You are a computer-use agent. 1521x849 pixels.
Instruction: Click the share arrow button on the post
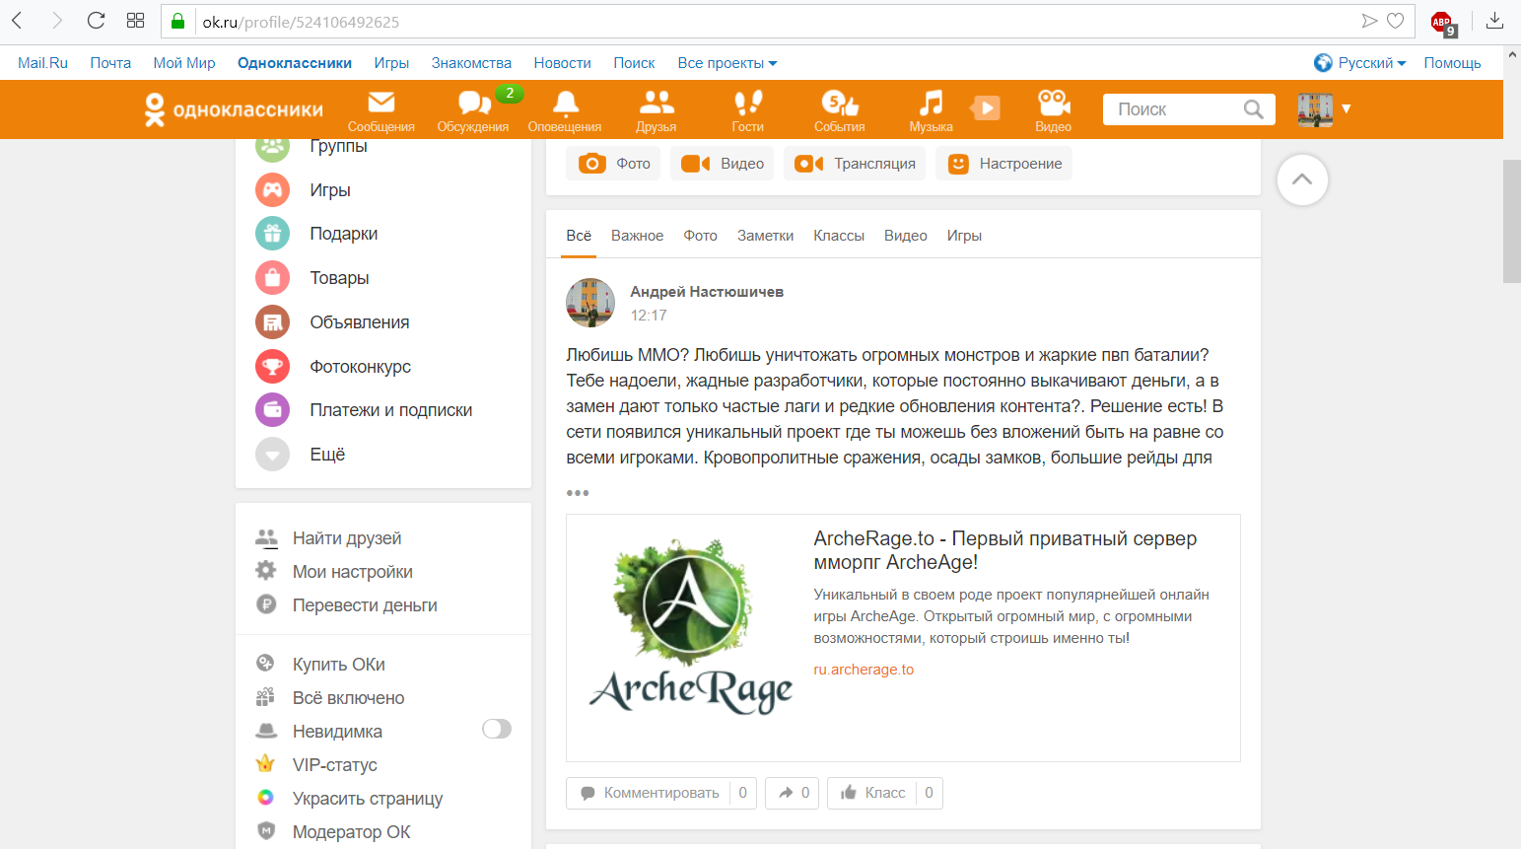[793, 793]
